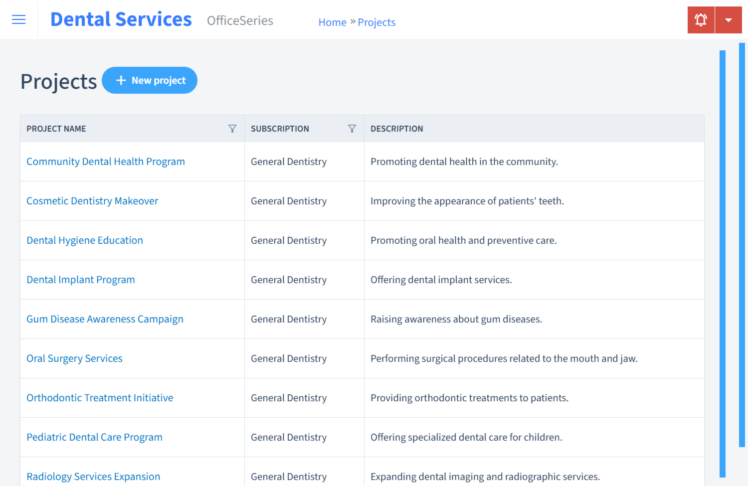This screenshot has width=748, height=486.
Task: Open the Pediatric Dental Care Program project
Action: coord(94,437)
